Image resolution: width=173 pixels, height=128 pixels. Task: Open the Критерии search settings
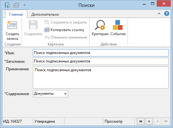point(100,28)
